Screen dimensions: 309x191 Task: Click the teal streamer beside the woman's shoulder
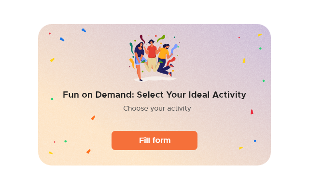point(131,48)
